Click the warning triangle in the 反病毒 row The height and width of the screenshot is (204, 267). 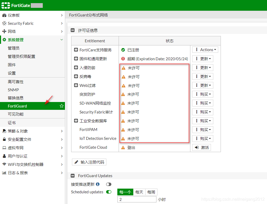(x=124, y=77)
